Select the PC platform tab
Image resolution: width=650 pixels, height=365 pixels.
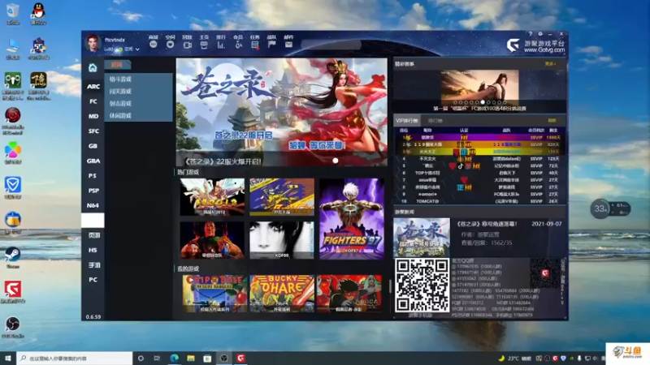pyautogui.click(x=93, y=280)
